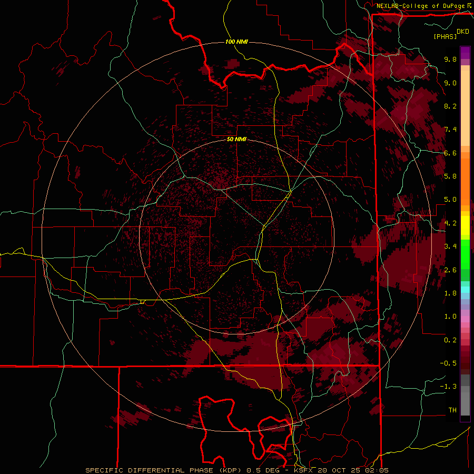This screenshot has width=474, height=474.
Task: Click the -1.3 value on the color scale
Action: pyautogui.click(x=448, y=387)
